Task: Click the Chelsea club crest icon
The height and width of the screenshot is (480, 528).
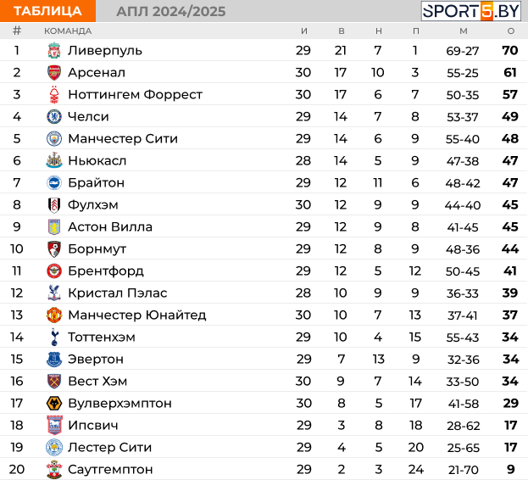Action: [54, 116]
